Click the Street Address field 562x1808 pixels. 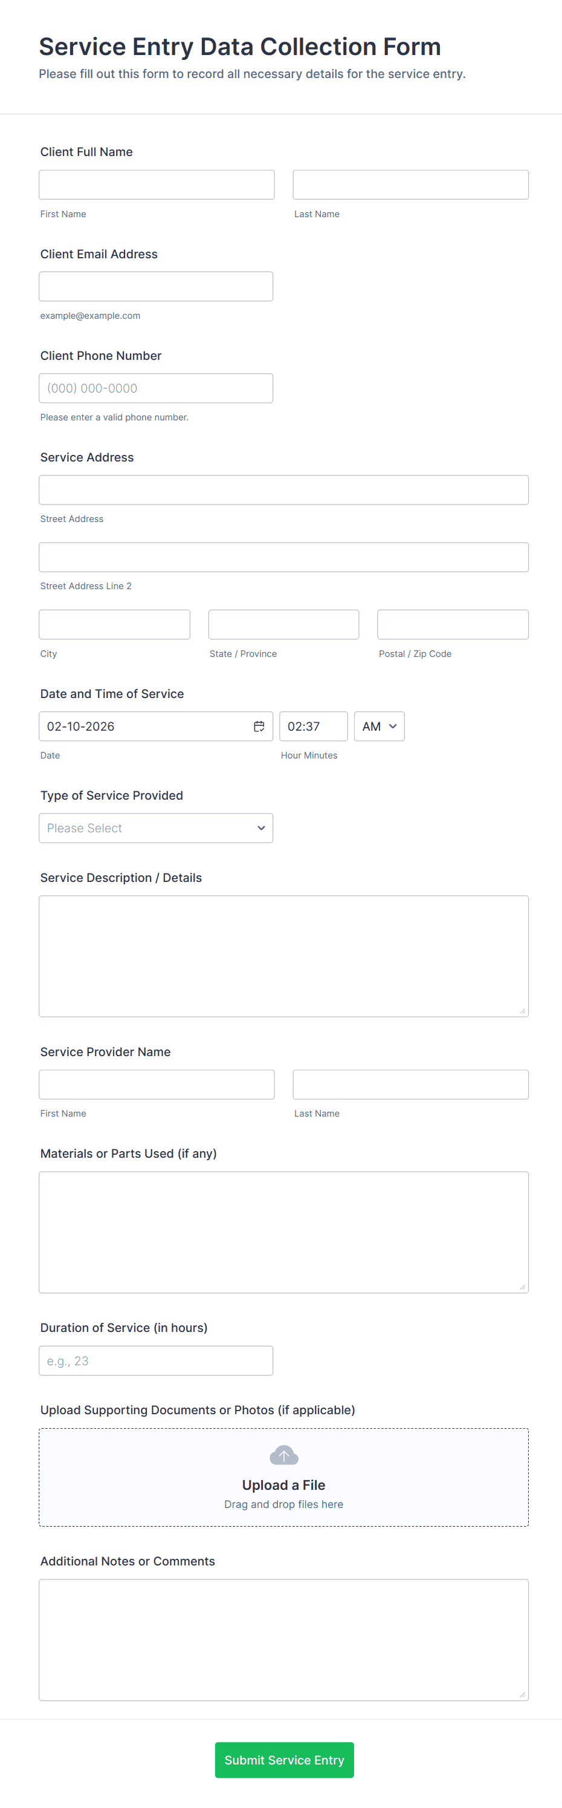tap(283, 490)
